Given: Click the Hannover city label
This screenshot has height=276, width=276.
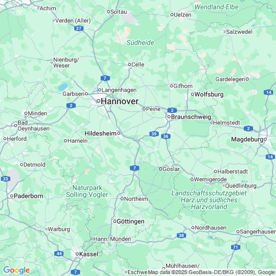Looking at the screenshot, I should pos(120,102).
